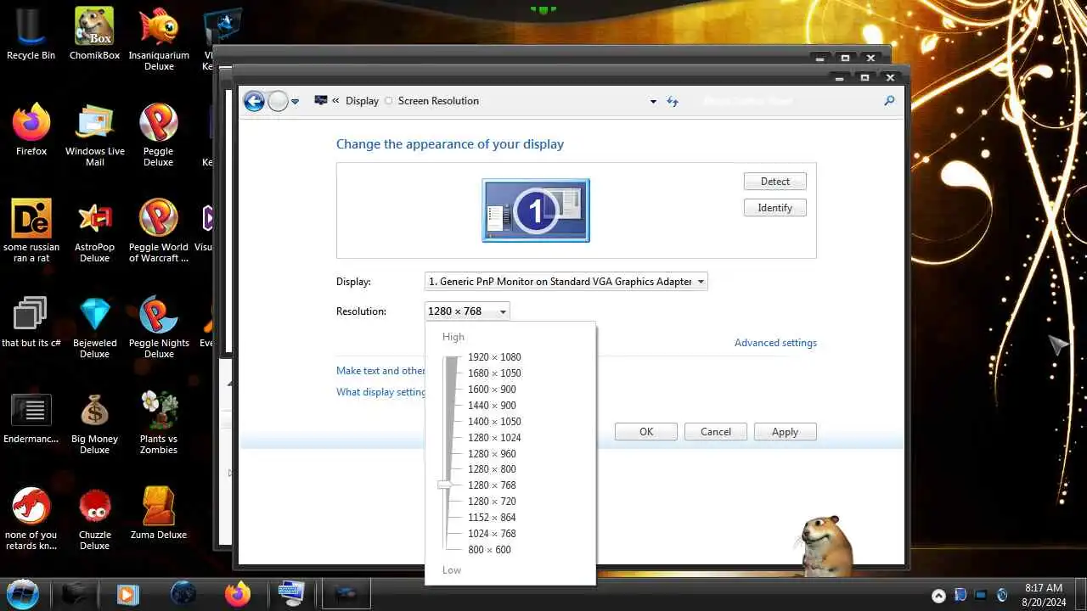1087x611 pixels.
Task: Click the back arrow in Screen Resolution
Action: pos(254,102)
